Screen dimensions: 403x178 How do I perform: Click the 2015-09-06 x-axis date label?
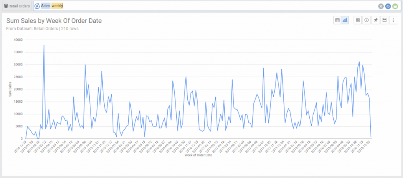click(x=79, y=147)
